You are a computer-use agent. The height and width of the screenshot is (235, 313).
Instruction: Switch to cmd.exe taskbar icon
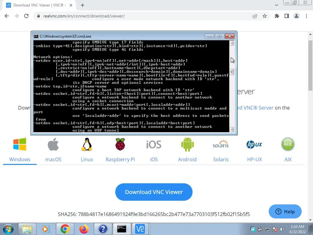click(122, 229)
